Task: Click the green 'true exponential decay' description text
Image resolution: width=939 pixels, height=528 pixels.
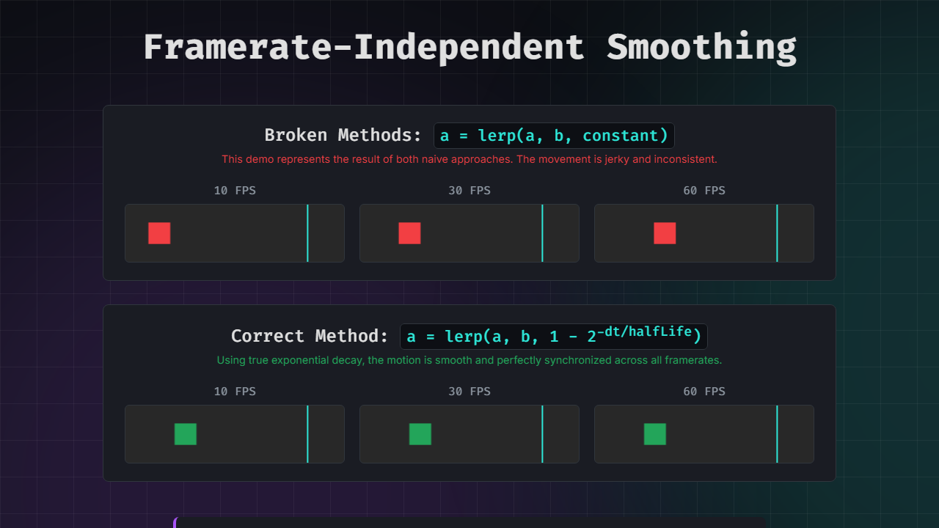Action: 469,360
